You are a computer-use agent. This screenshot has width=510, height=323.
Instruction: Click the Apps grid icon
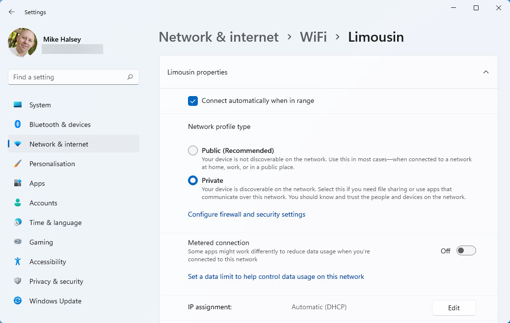[18, 183]
